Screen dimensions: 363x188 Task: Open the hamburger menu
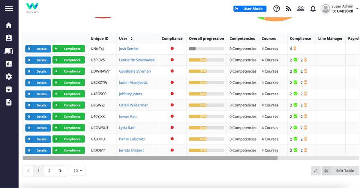click(x=9, y=8)
